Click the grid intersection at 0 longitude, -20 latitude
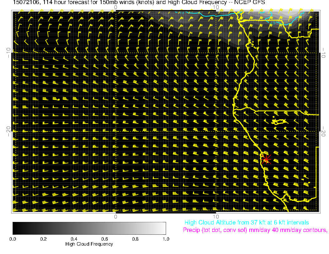Screen dimensions: 329x254 click(x=116, y=131)
